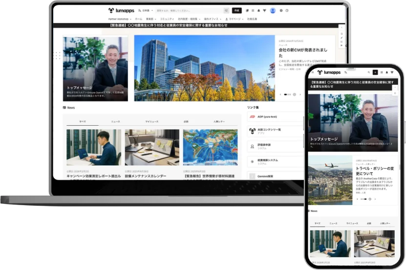Go to the next laptop carousel slide
This screenshot has height=270, width=406.
[x=300, y=95]
